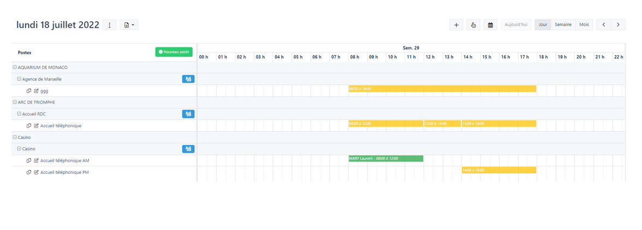Click the plus icon to add a shift
642x230 pixels.
point(456,25)
